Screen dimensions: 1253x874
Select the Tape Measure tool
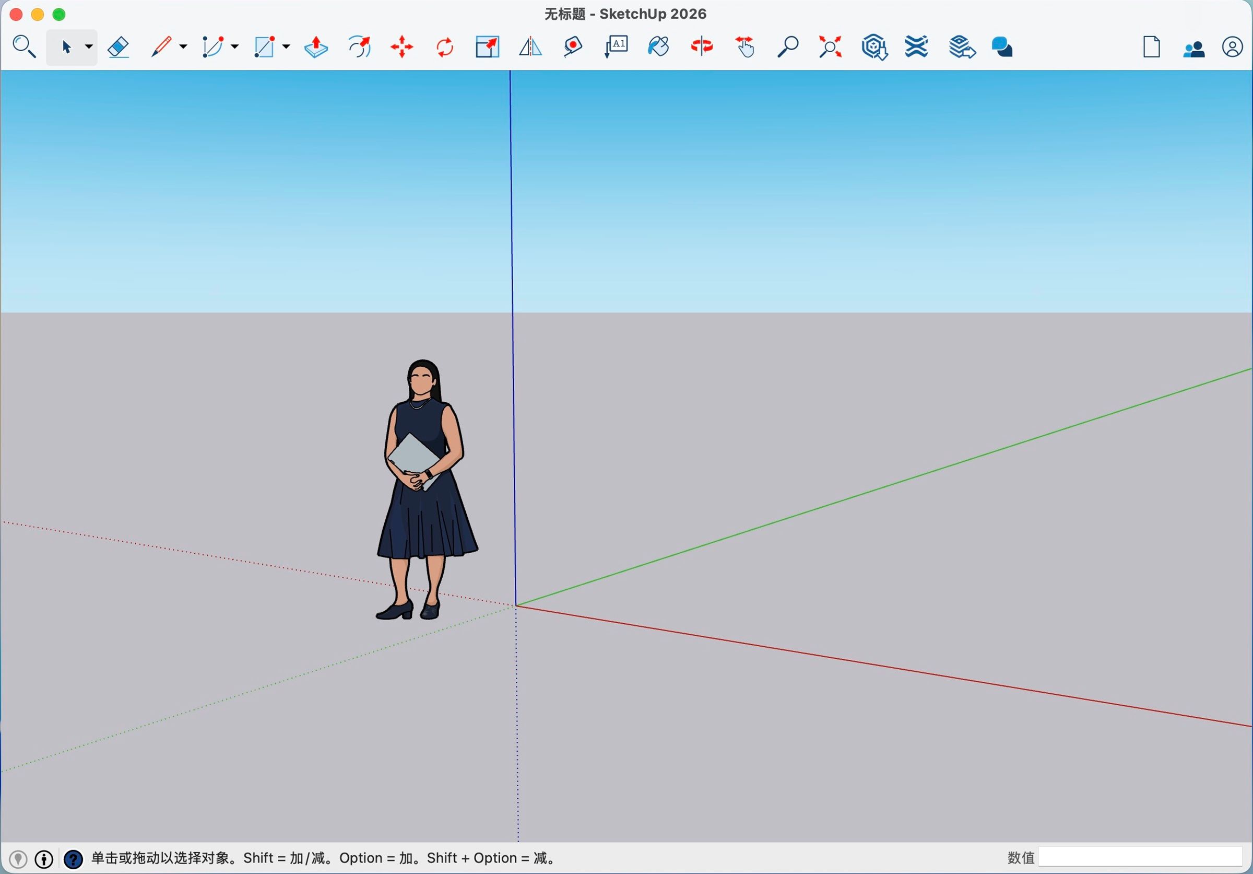(573, 48)
